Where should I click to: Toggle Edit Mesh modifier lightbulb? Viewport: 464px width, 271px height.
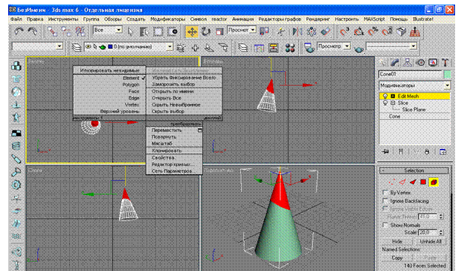coord(385,96)
